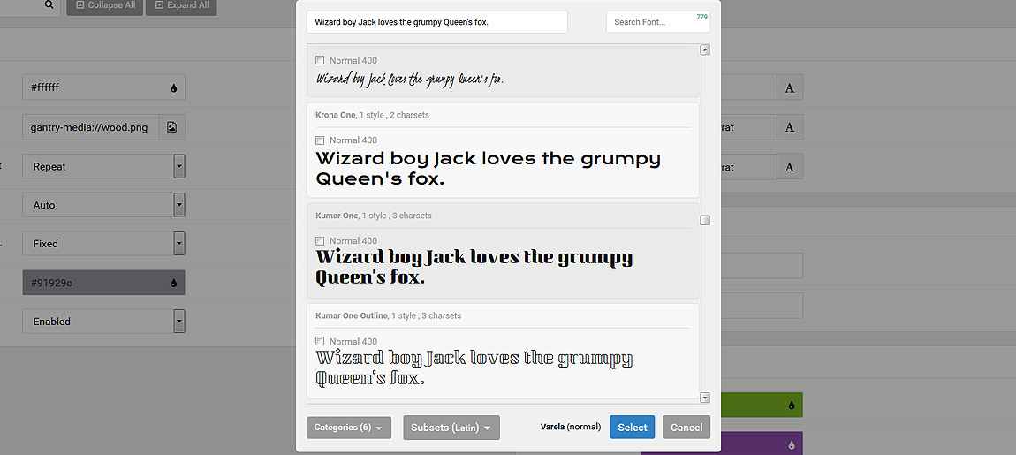
Task: Edit the font preview text field
Action: [437, 22]
